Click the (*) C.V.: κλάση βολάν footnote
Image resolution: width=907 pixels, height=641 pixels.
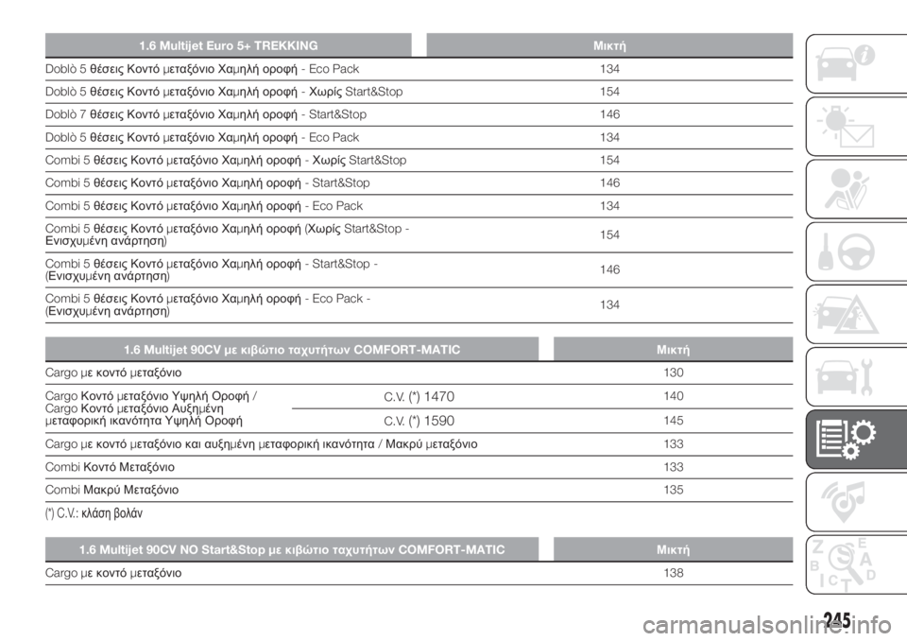coord(94,513)
